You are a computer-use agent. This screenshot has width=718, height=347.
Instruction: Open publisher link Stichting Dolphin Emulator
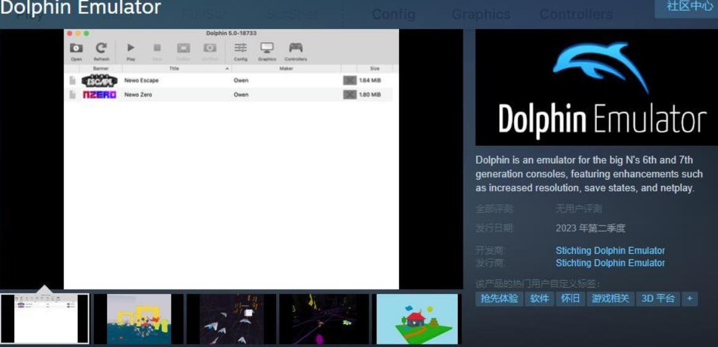[610, 263]
